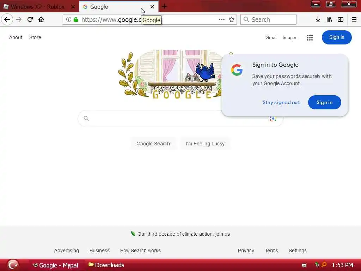The image size is (361, 271).
Task: Click the Sign in button in header
Action: (x=337, y=37)
